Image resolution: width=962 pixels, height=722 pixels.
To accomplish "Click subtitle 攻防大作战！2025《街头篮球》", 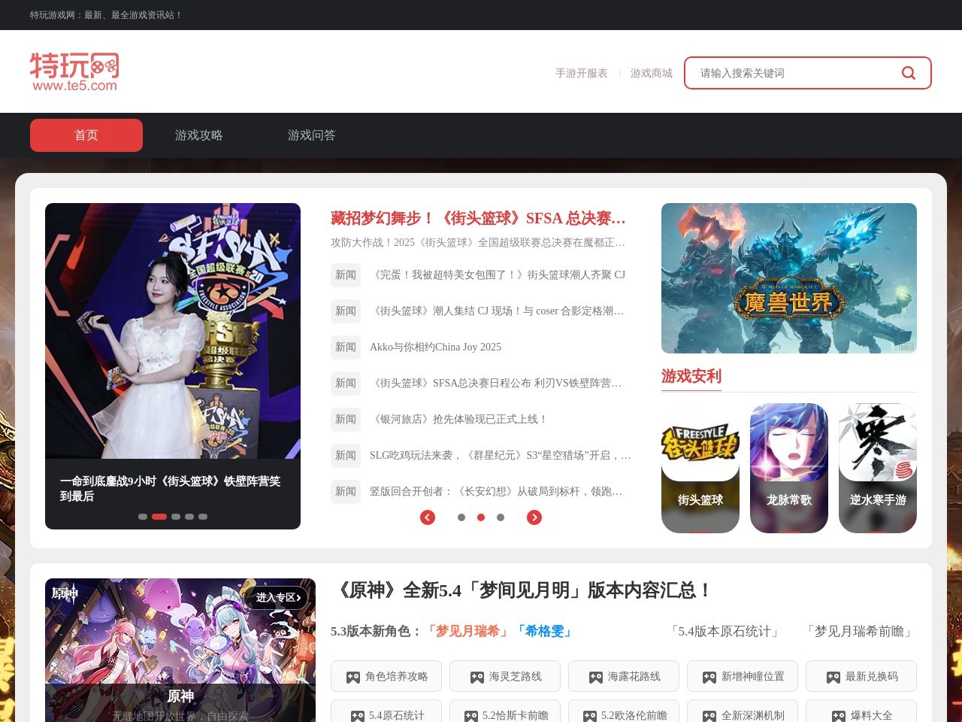I will coord(478,242).
